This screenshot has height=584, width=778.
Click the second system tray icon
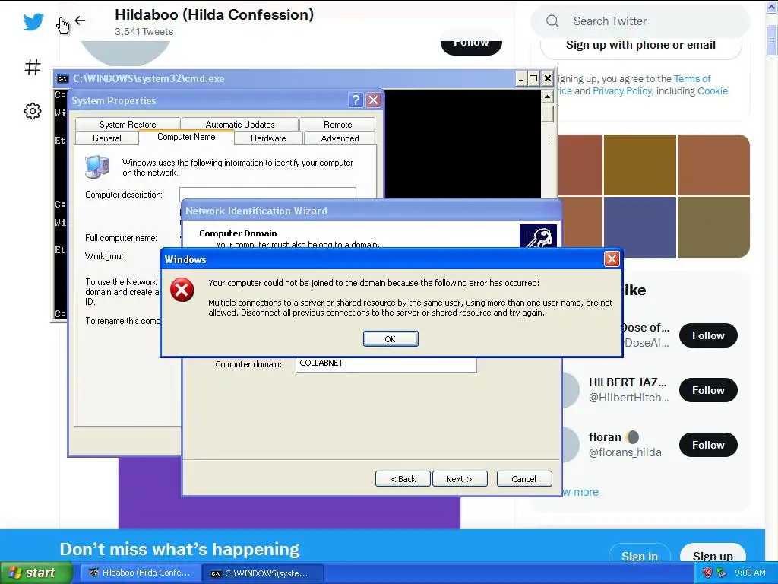coord(721,573)
